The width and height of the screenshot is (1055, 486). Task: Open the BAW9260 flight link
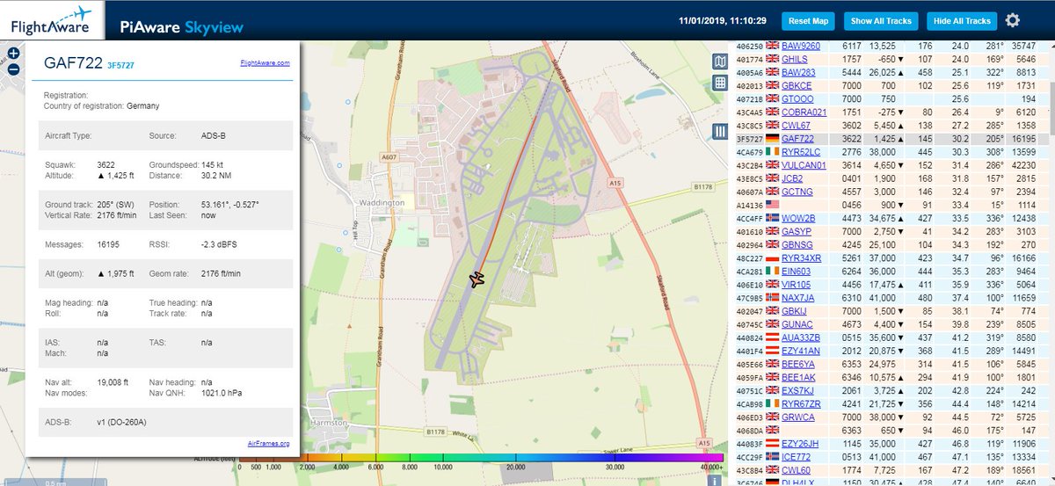[801, 44]
